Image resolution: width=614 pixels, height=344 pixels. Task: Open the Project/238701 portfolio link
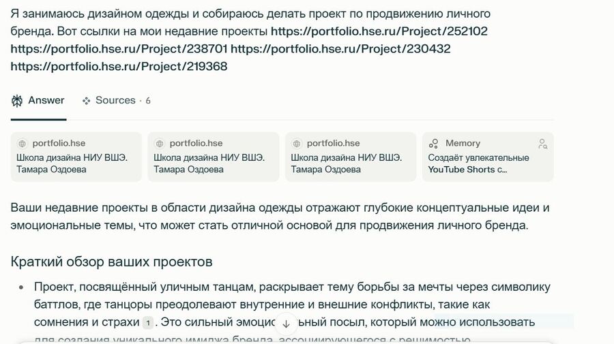click(x=119, y=49)
